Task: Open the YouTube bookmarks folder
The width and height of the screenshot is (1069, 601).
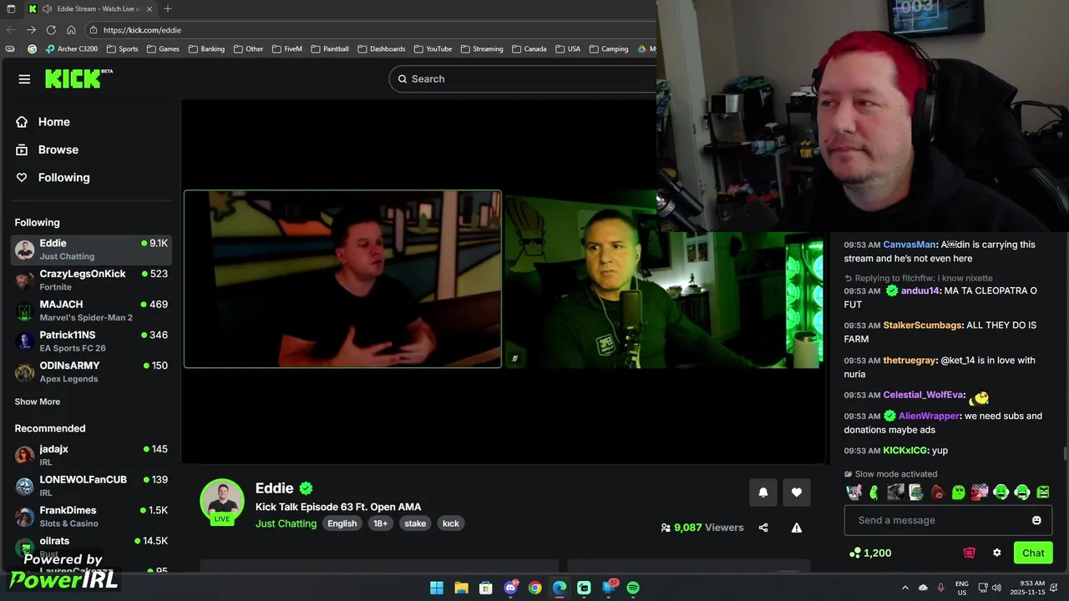Action: 433,49
